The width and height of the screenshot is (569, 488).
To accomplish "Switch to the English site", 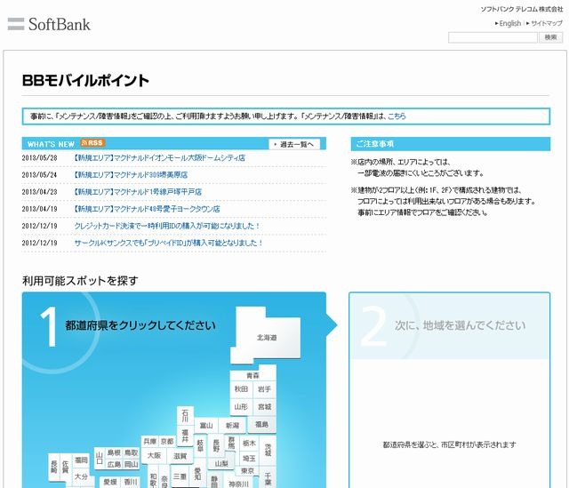I will tap(508, 23).
